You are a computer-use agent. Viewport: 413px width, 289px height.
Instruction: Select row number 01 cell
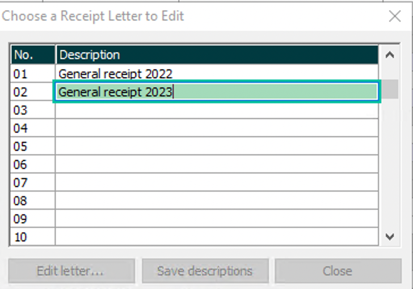(x=33, y=74)
